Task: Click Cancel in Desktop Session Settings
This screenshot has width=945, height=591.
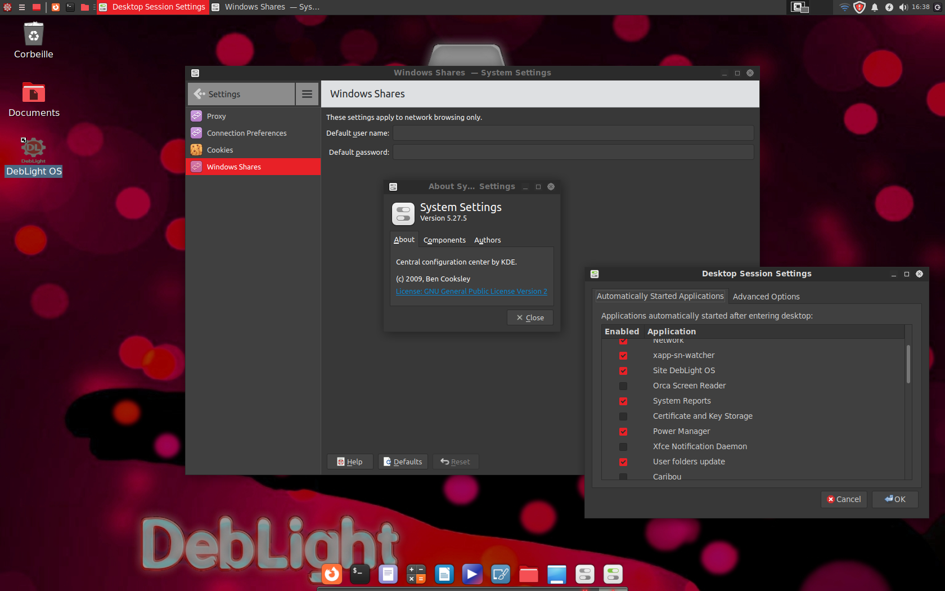Action: click(x=844, y=499)
